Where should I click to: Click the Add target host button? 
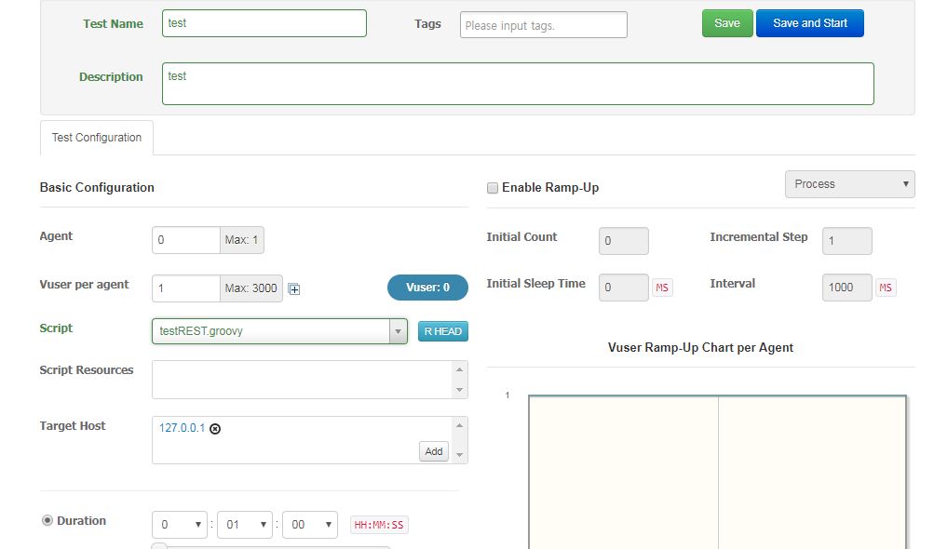(x=434, y=451)
